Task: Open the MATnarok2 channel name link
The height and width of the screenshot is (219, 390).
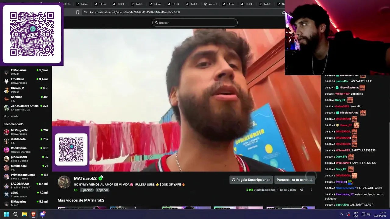Action: pyautogui.click(x=85, y=179)
